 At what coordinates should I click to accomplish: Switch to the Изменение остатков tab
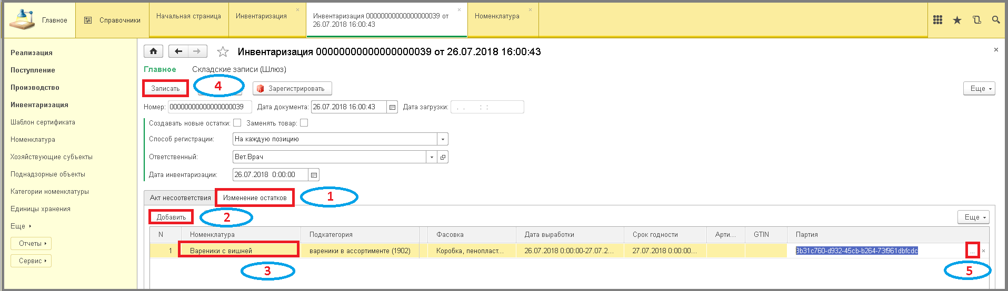tap(255, 198)
